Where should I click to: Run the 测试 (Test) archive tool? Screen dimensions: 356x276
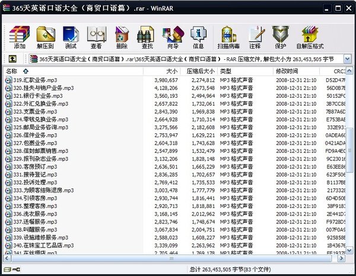tap(71, 38)
